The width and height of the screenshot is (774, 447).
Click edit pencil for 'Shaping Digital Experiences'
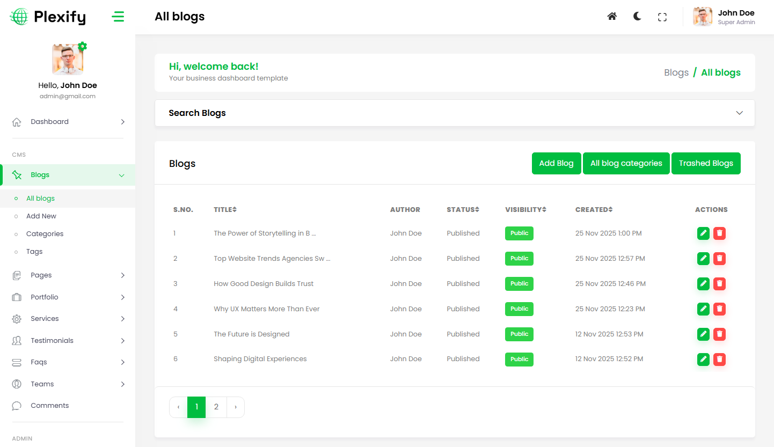point(703,360)
